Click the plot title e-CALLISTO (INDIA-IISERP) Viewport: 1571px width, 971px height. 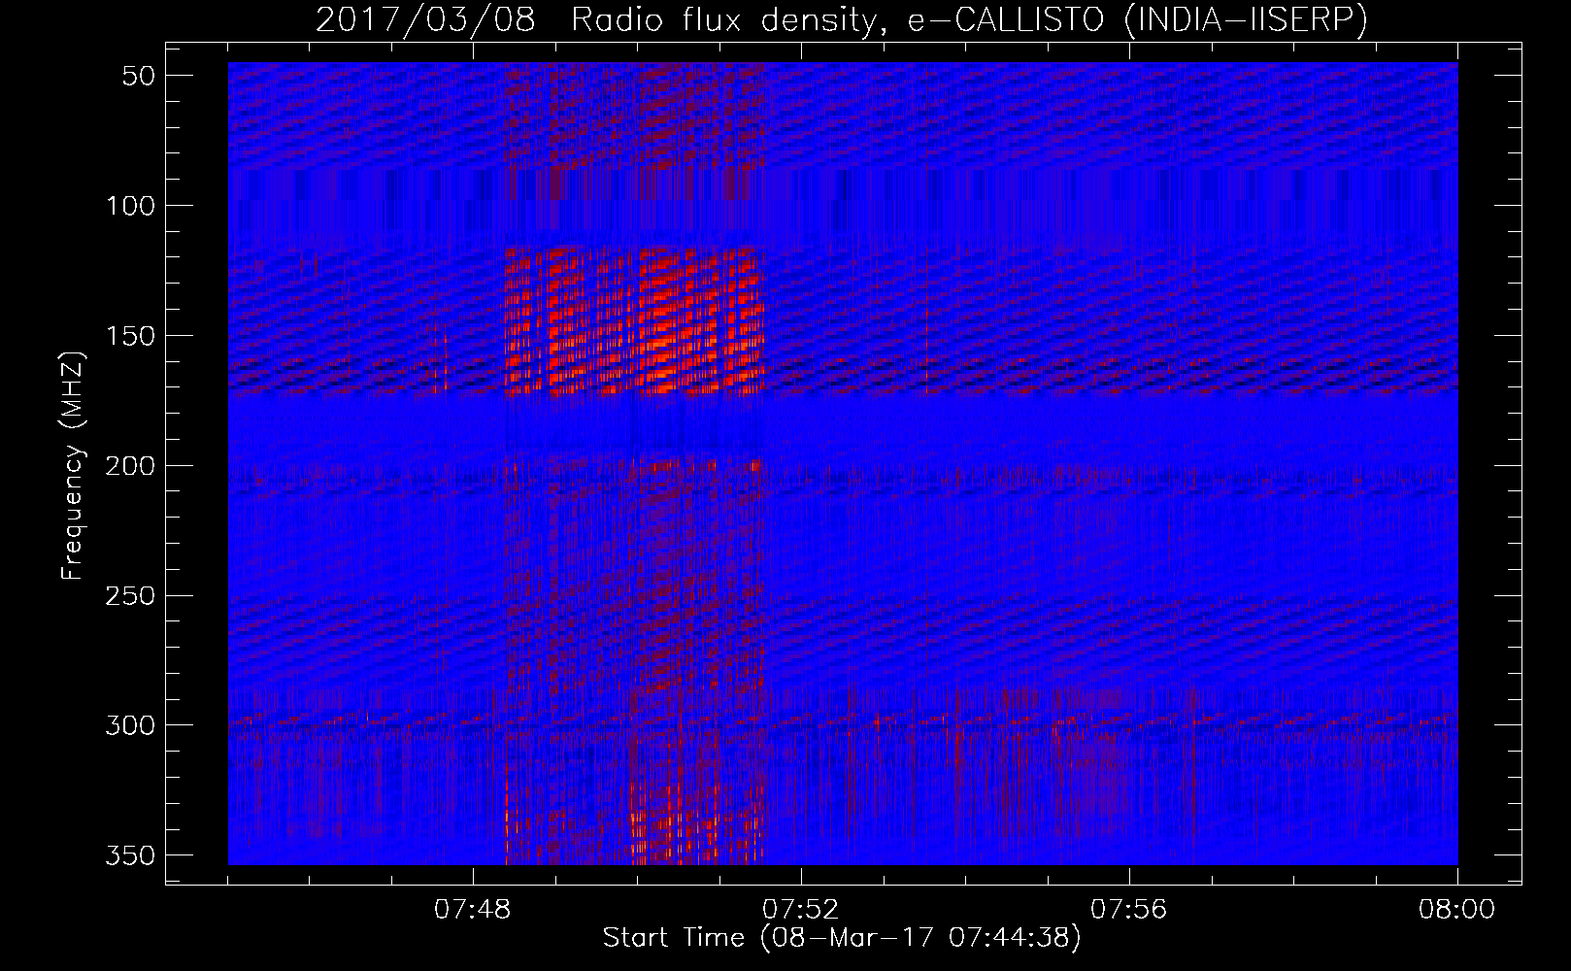[1137, 19]
